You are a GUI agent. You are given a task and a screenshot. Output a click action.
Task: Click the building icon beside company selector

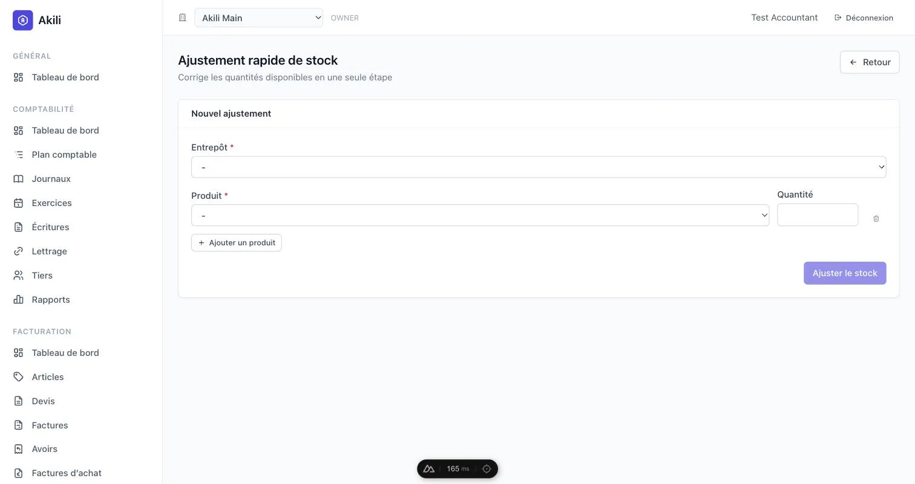[182, 18]
